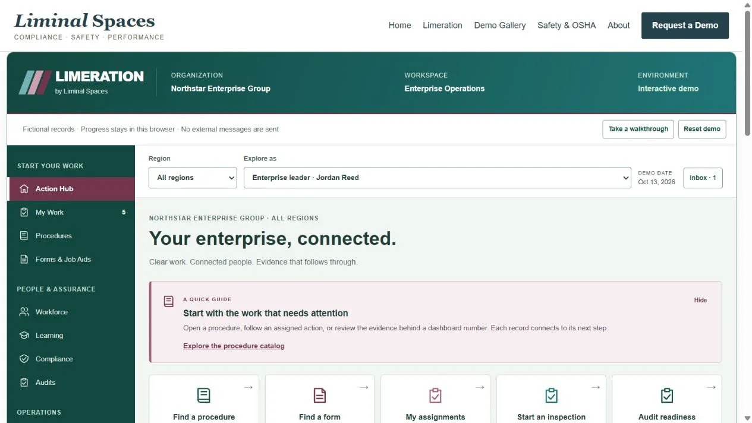Click the Compliance shield icon
Screen dimensions: 752x423
click(24, 359)
